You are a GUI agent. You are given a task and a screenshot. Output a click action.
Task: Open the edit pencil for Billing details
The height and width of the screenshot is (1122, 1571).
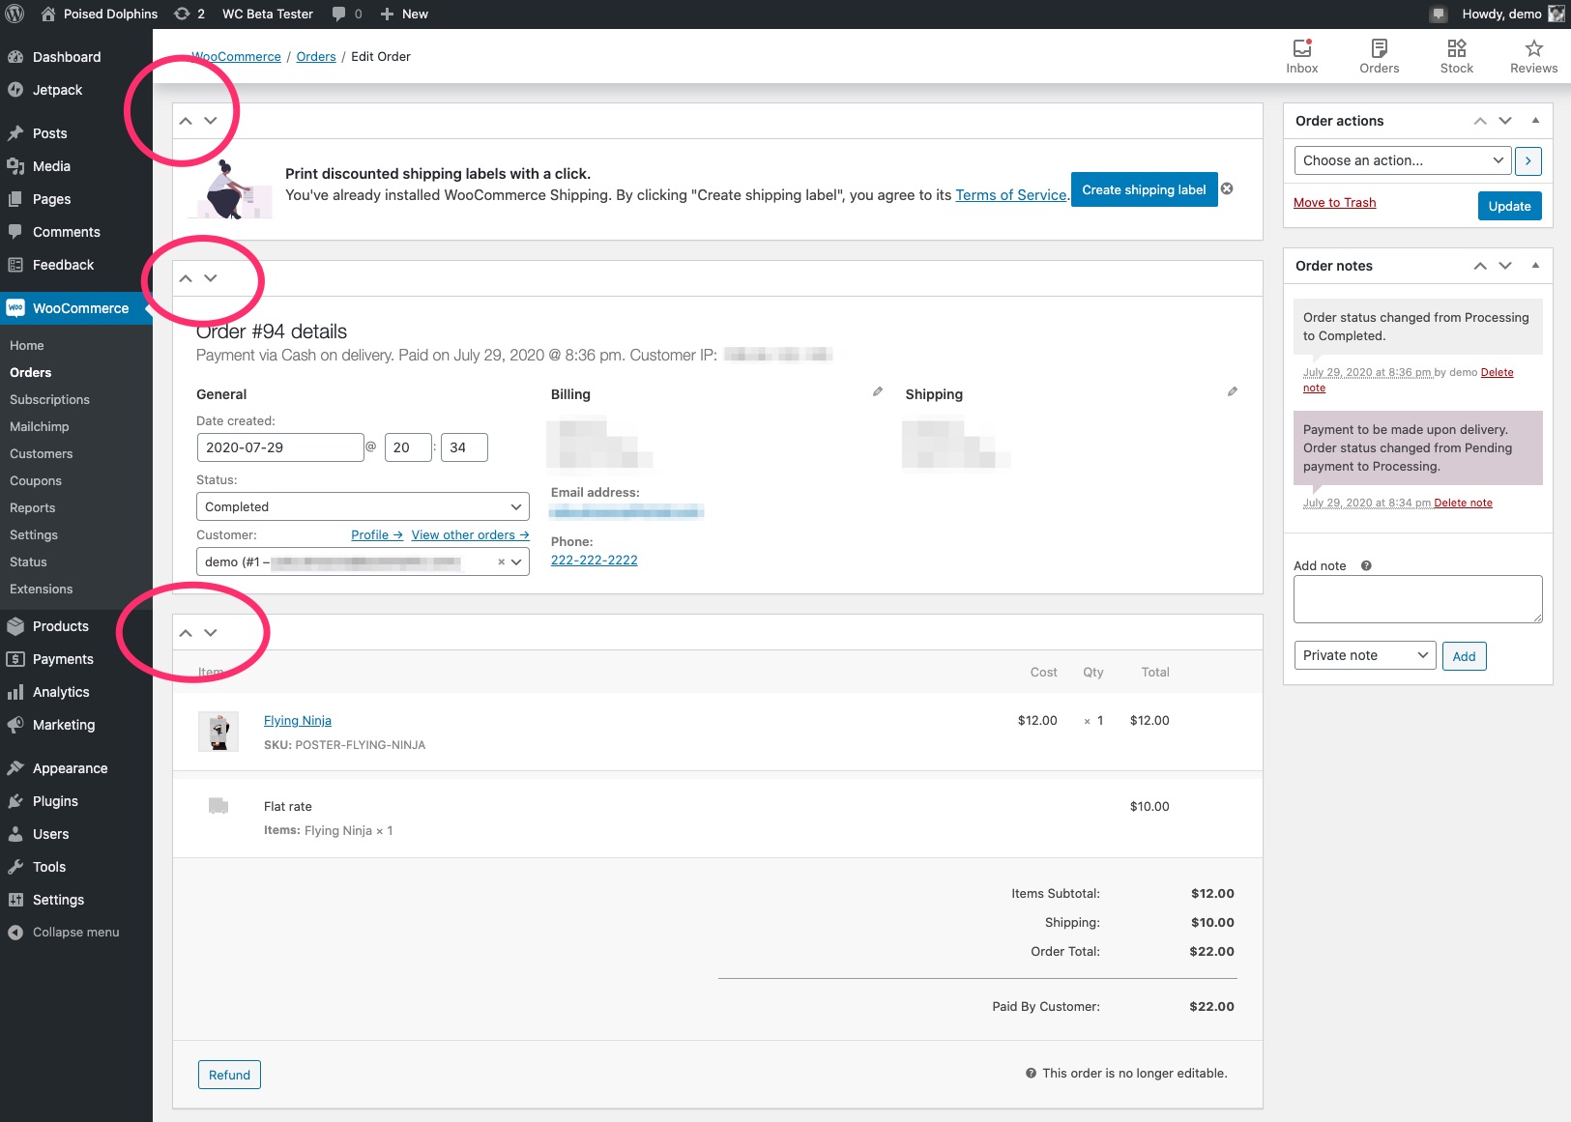pos(878,391)
